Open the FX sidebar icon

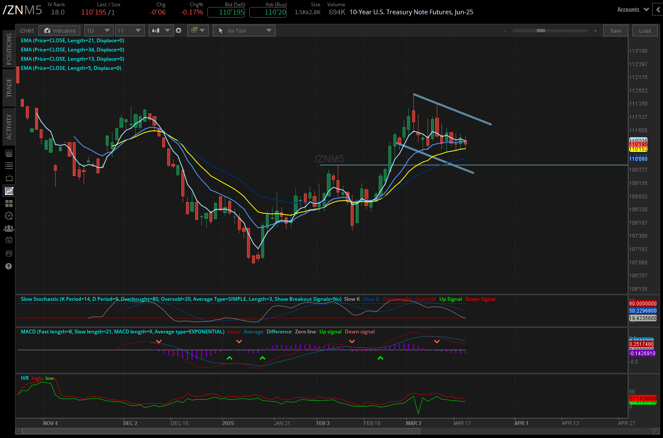9,254
